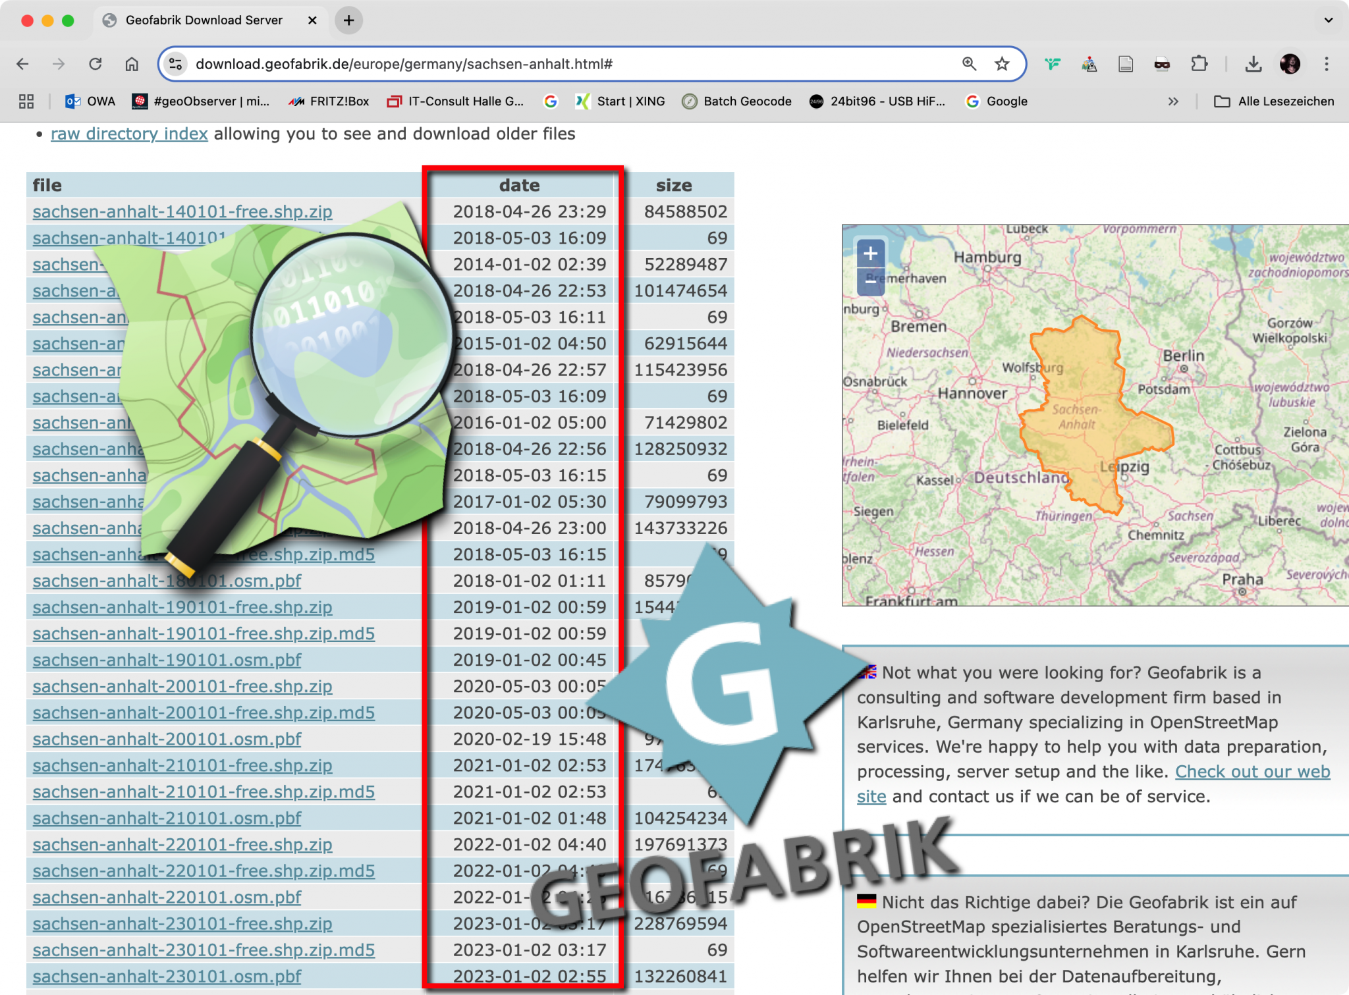This screenshot has width=1349, height=995.
Task: Click the page-shaped extension icon
Action: point(1126,64)
